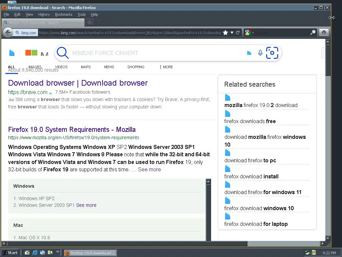Click 'See more' after the Firefox 19 snippet
This screenshot has width=342, height=257.
coord(149,169)
